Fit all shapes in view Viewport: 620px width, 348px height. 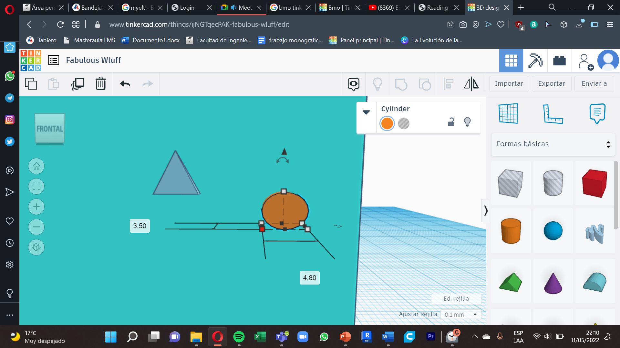(x=36, y=187)
